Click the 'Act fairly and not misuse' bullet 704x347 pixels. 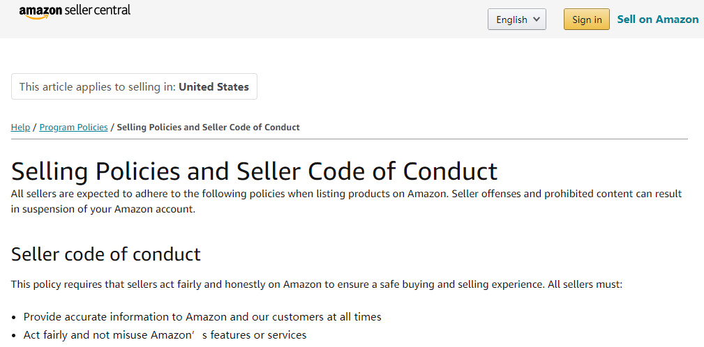coord(165,335)
